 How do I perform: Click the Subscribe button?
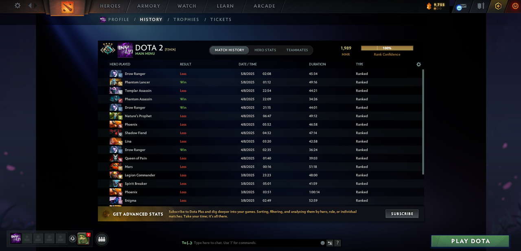402,214
